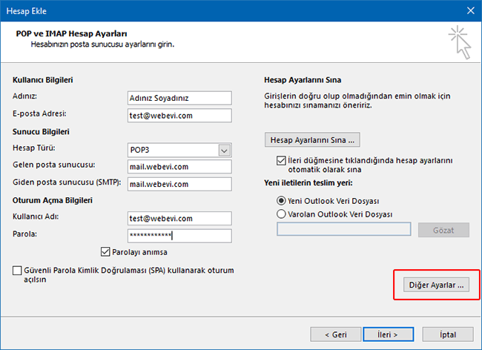
Task: Uncheck the Parolayı anımsa checkbox
Action: 105,252
